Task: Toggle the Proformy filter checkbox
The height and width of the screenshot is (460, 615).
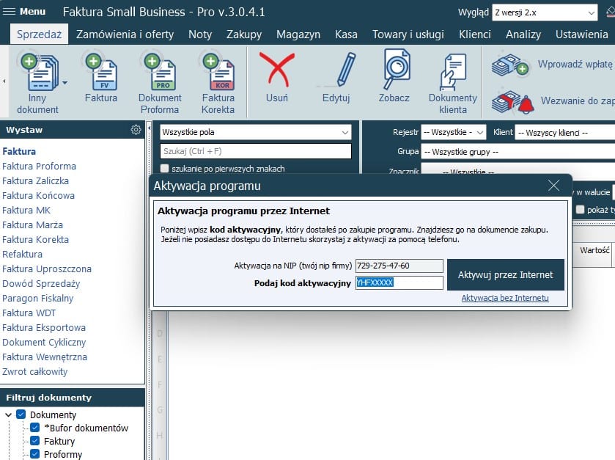Action: 34,453
